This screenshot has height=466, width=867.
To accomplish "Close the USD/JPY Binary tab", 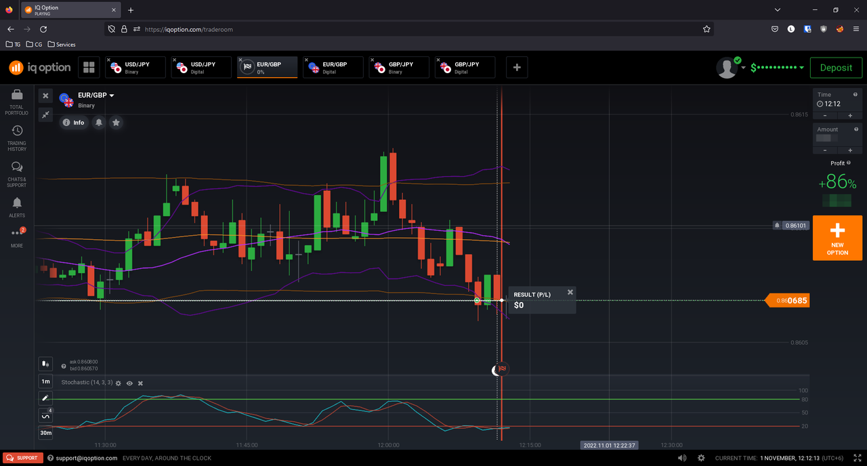I will pos(108,60).
